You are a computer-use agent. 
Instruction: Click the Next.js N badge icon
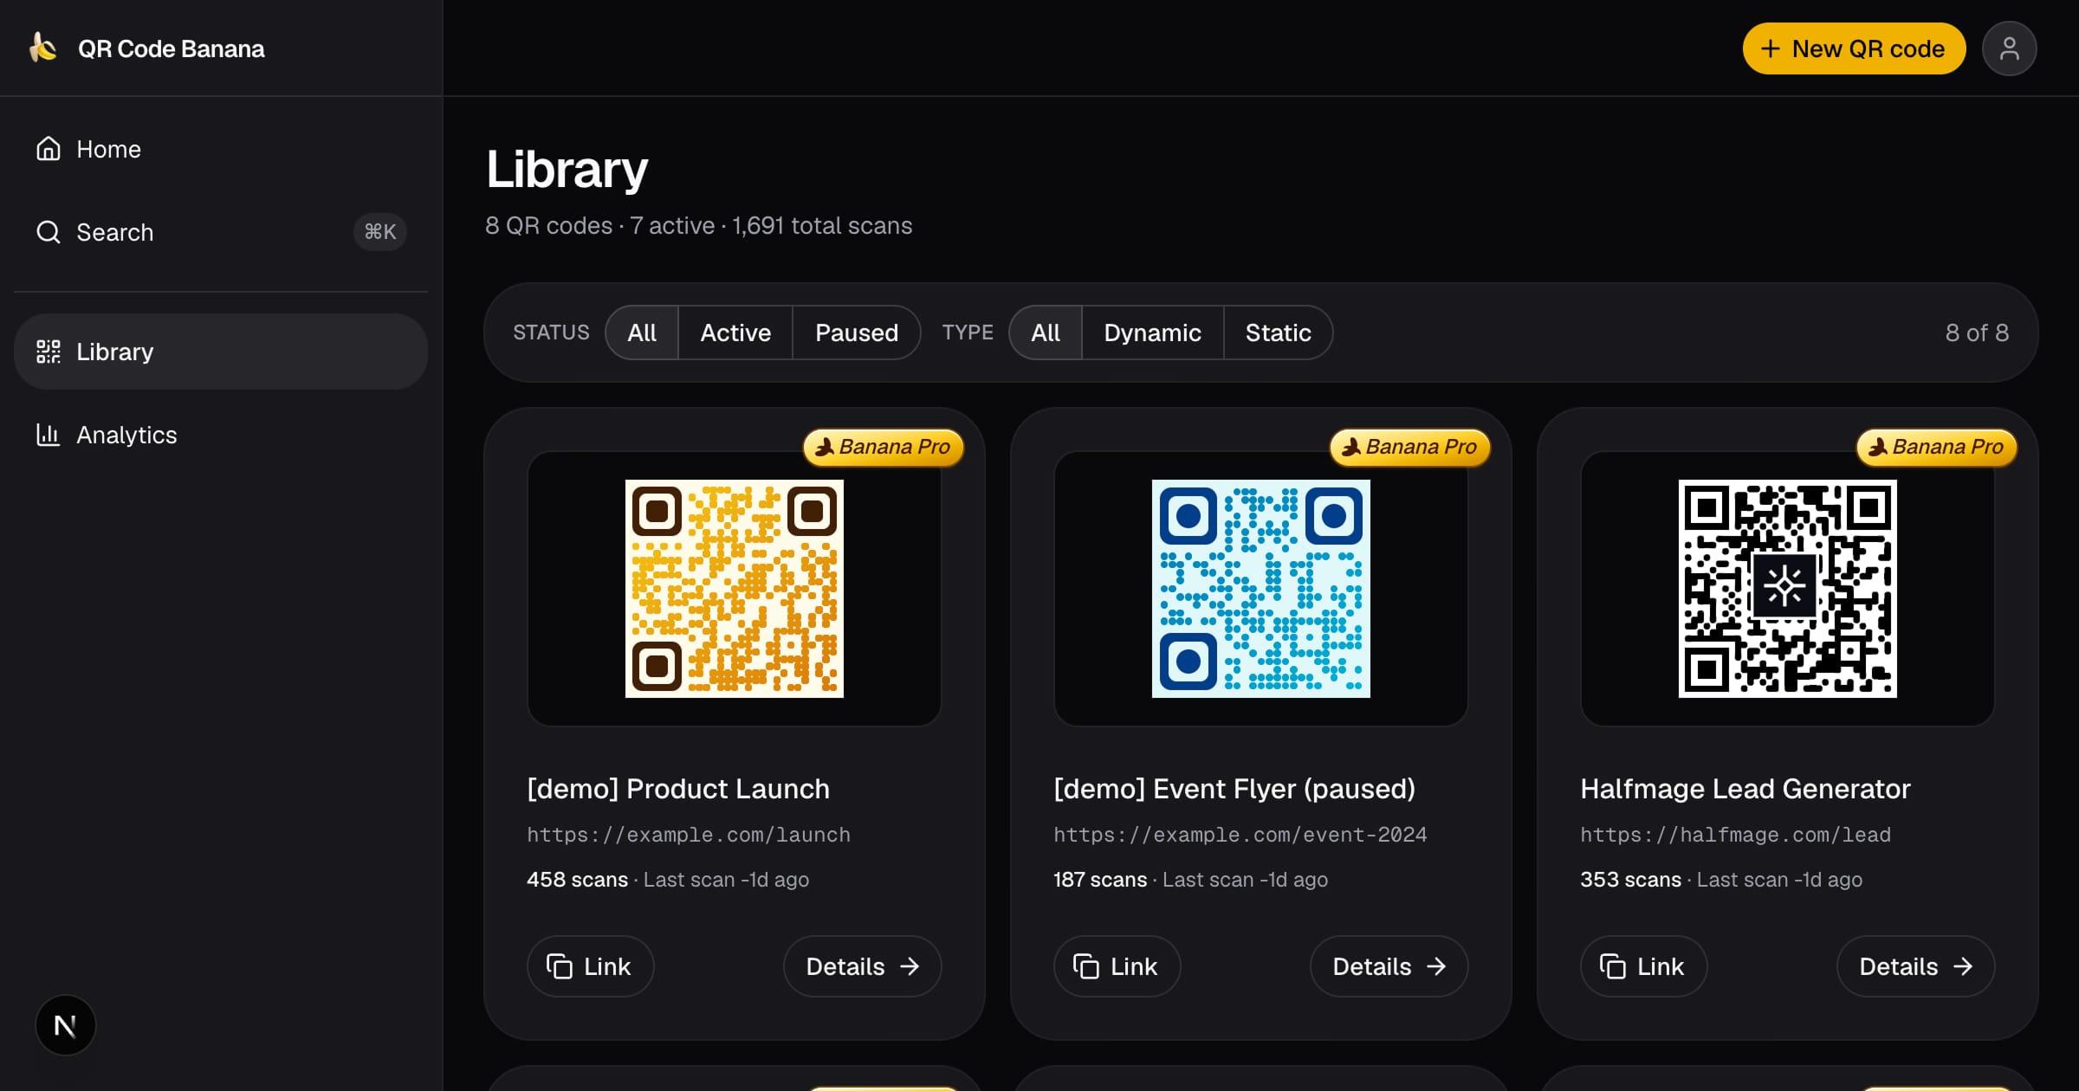(x=65, y=1025)
